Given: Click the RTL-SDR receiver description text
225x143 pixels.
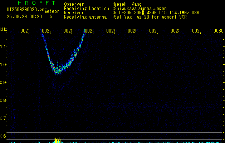Looking at the screenshot, I should tap(157, 13).
